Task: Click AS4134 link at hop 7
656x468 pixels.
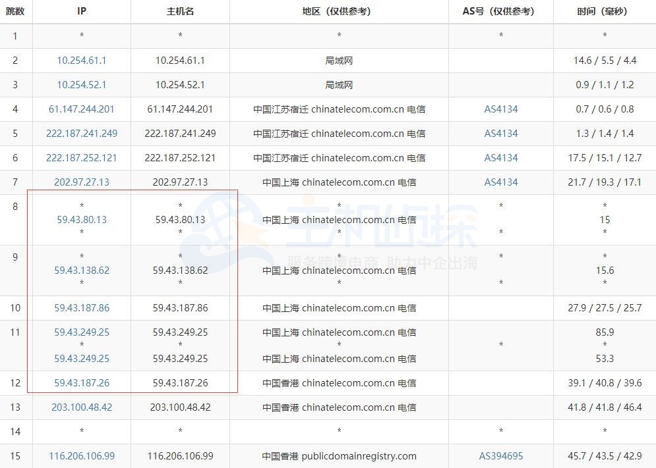Action: pos(500,182)
